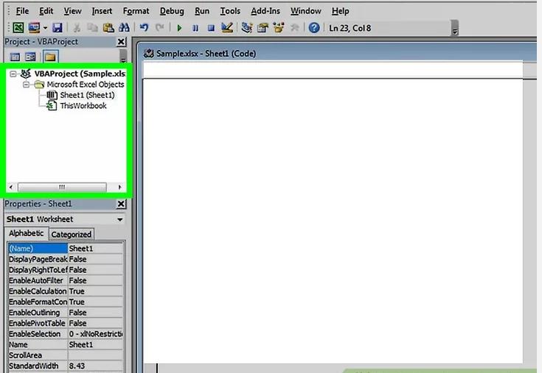Open the Help question mark icon
The height and width of the screenshot is (373, 542).
(314, 28)
